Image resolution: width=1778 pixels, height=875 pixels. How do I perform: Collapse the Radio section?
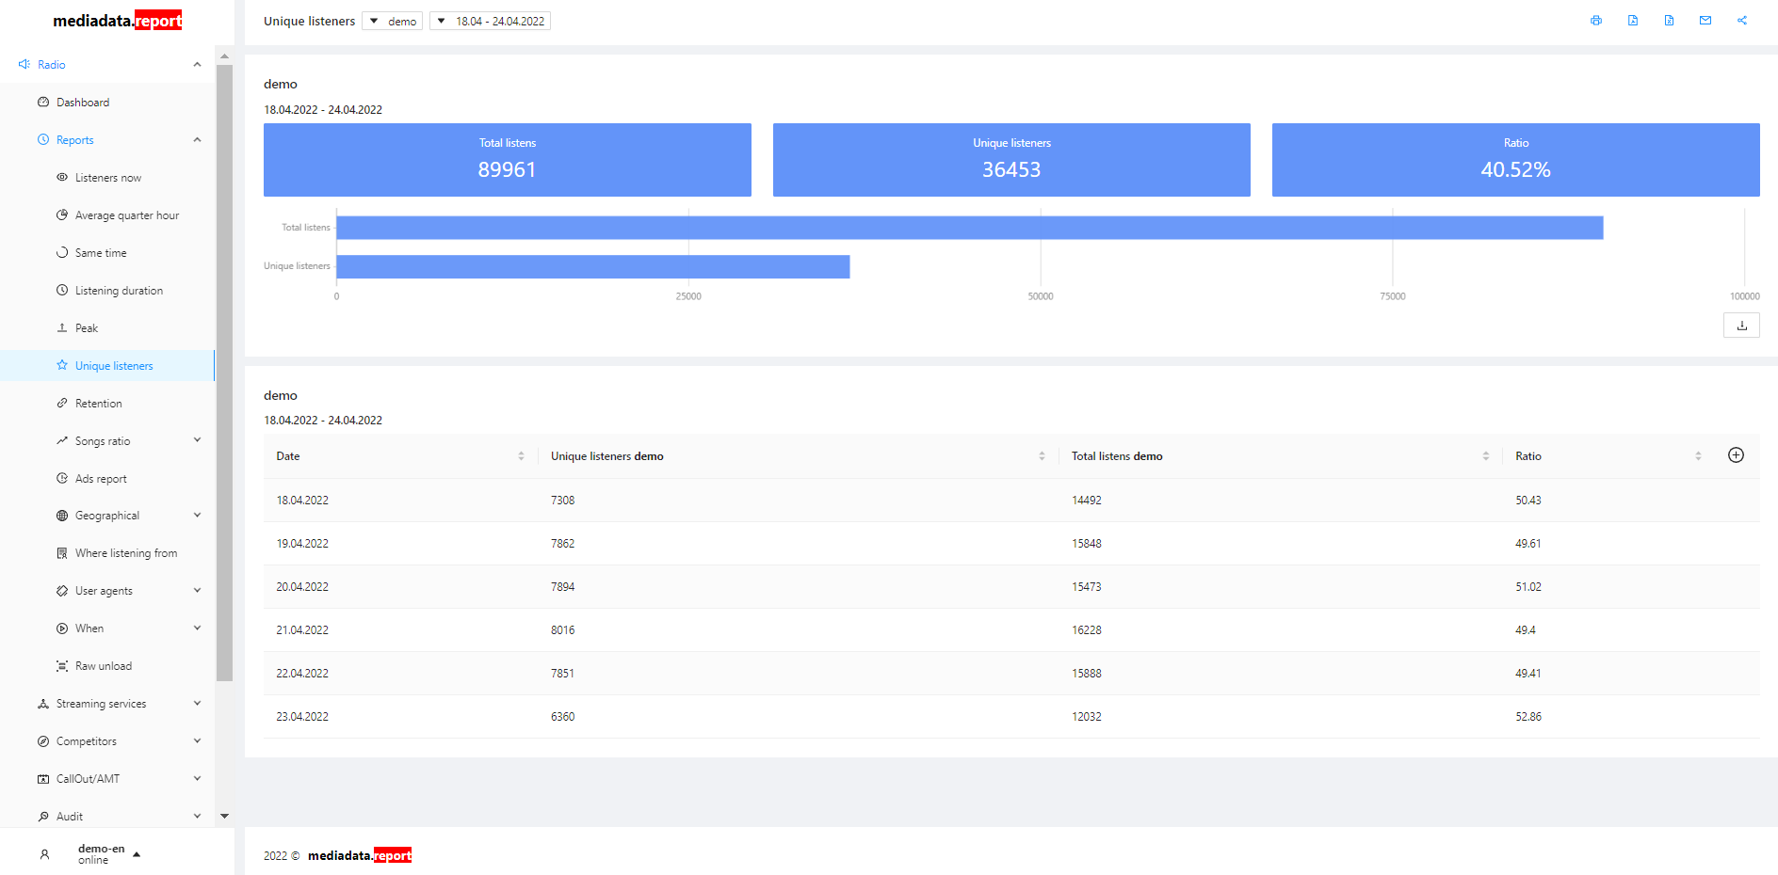click(x=197, y=65)
